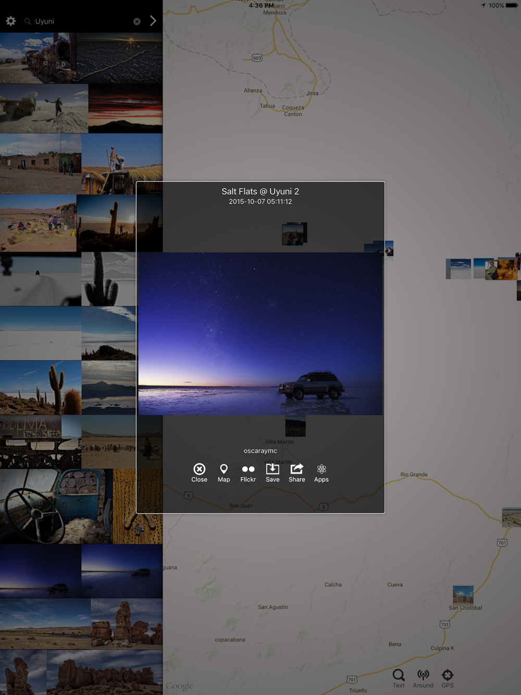Tap the Cueva map label

point(395,585)
